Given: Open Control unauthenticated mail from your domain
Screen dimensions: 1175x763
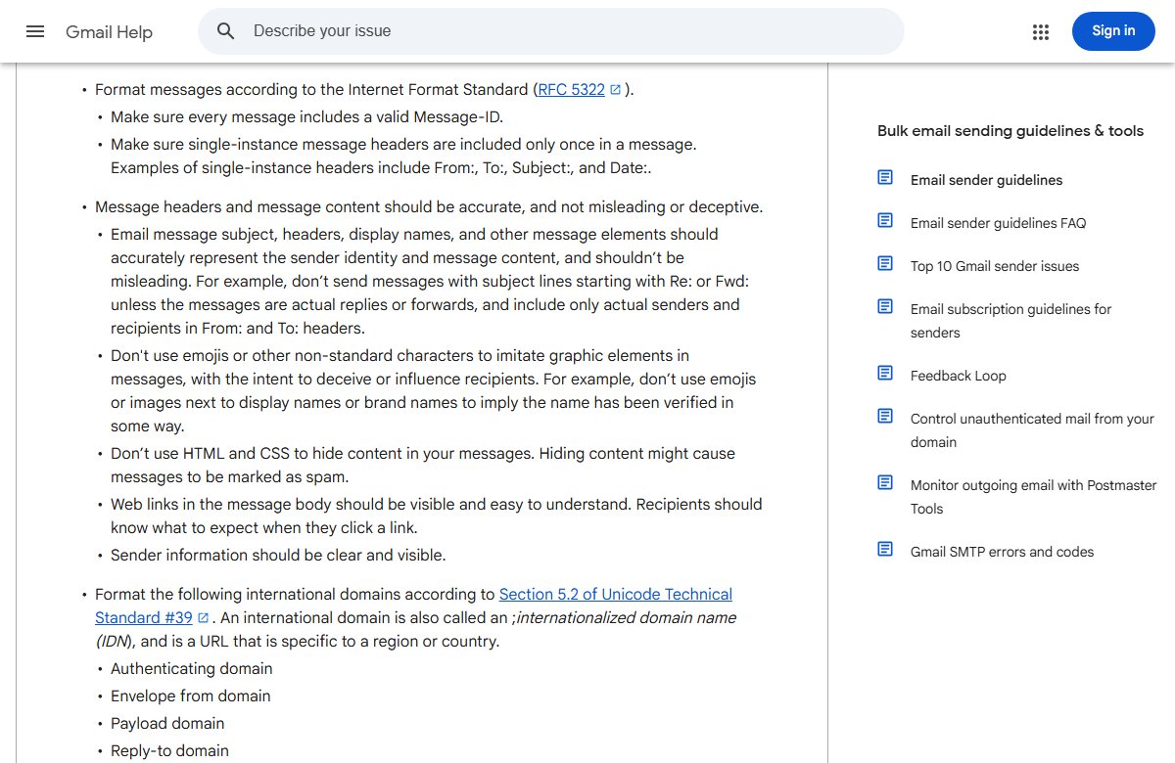Looking at the screenshot, I should [1032, 430].
